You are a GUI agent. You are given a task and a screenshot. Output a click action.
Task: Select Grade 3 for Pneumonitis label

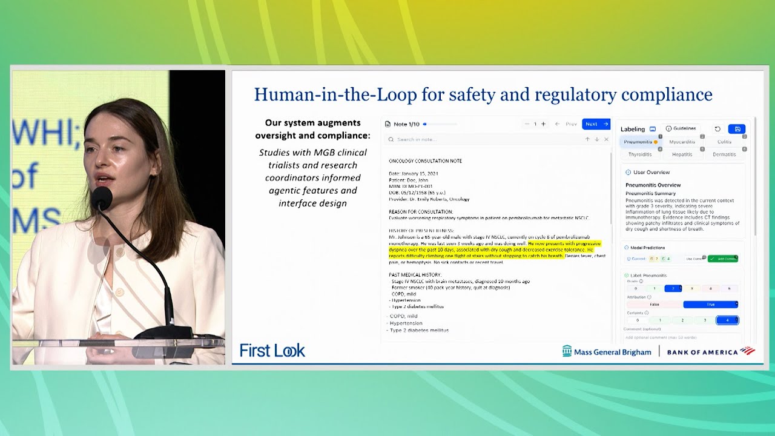[x=691, y=288]
